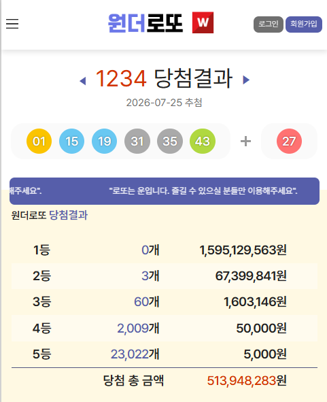Viewport: 327px width, 402px height.
Task: Click the 1,603,146원 prize amount
Action: click(255, 302)
